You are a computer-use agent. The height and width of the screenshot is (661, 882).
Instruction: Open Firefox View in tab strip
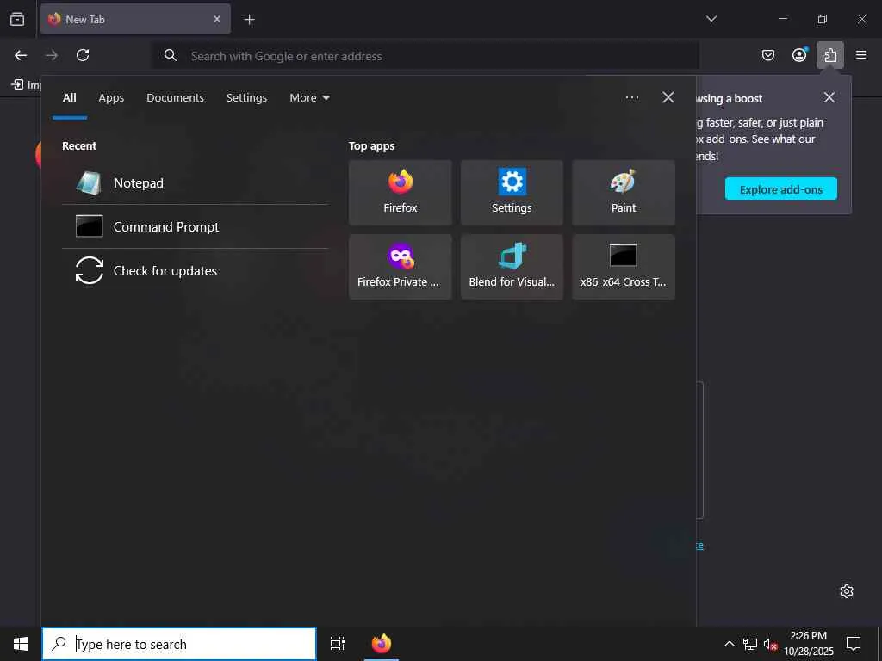click(x=17, y=19)
